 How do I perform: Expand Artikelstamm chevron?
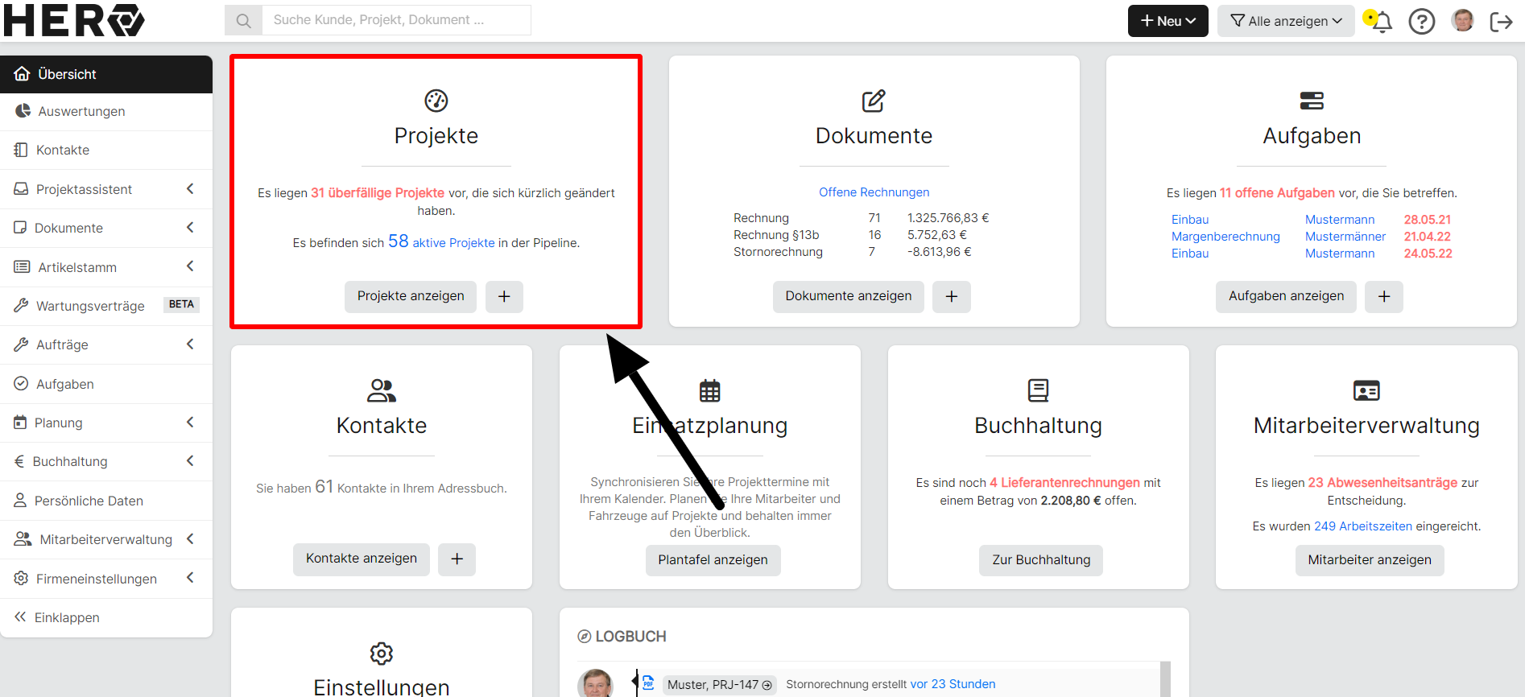pyautogui.click(x=190, y=266)
